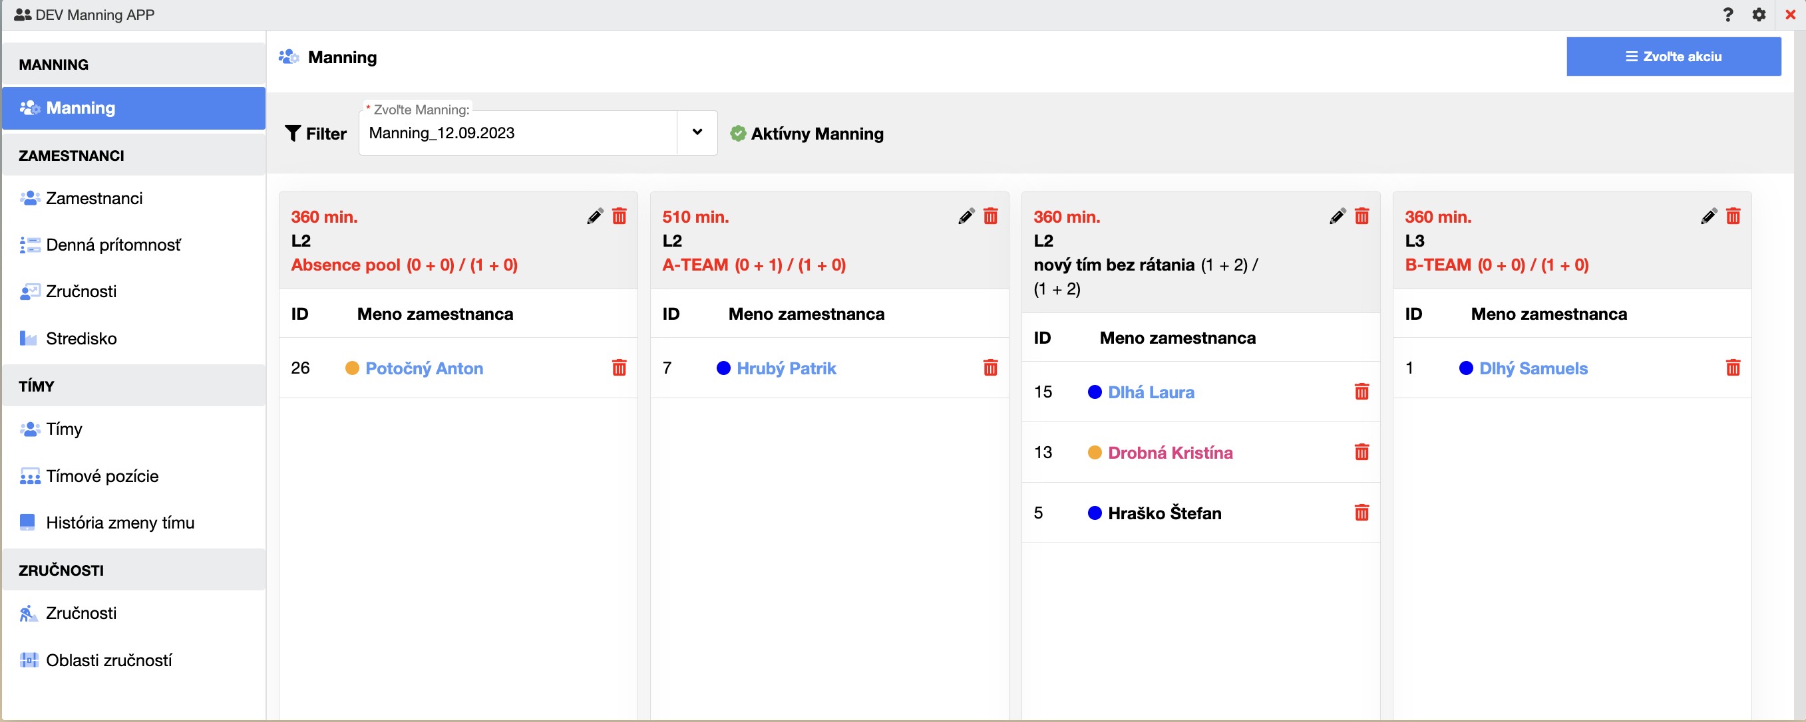Remove Potočný Anton from team

click(618, 368)
